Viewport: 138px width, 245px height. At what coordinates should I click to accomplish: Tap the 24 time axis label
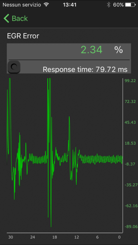33,237
